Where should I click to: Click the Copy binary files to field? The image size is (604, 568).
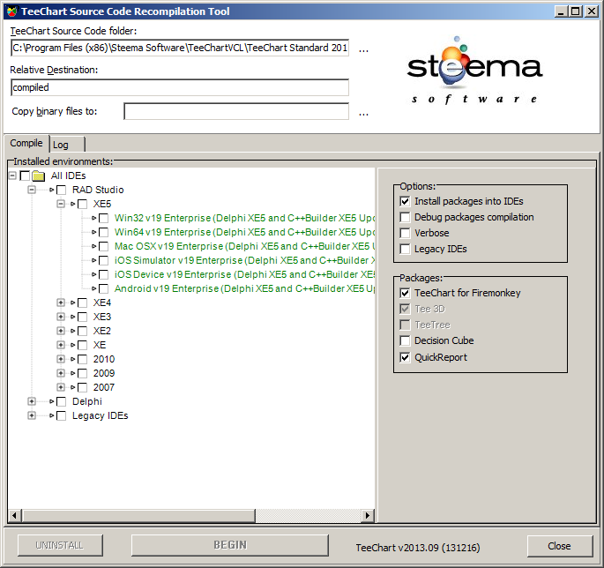[x=236, y=111]
